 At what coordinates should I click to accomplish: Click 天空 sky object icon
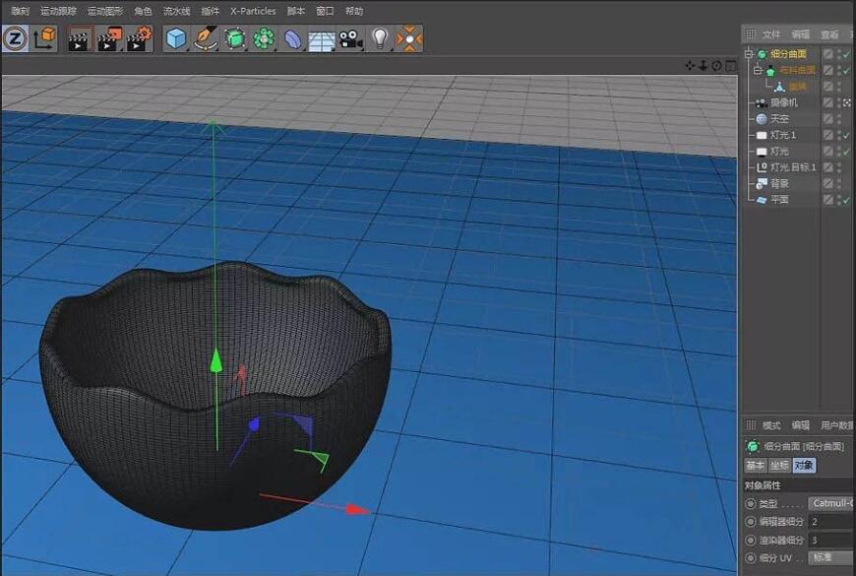(762, 118)
